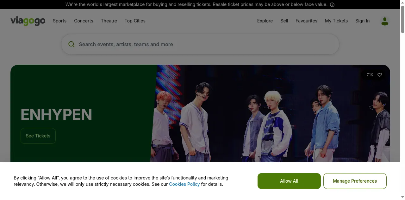Open the Sports menu
The image size is (405, 200).
tap(59, 21)
